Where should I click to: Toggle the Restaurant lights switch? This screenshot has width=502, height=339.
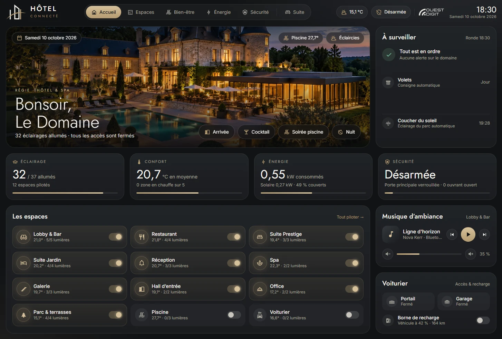pos(234,237)
